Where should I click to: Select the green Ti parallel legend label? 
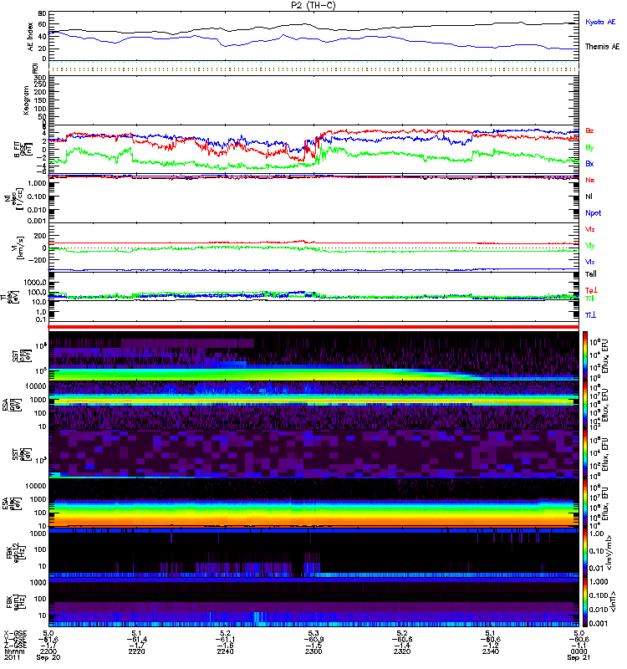pyautogui.click(x=589, y=299)
